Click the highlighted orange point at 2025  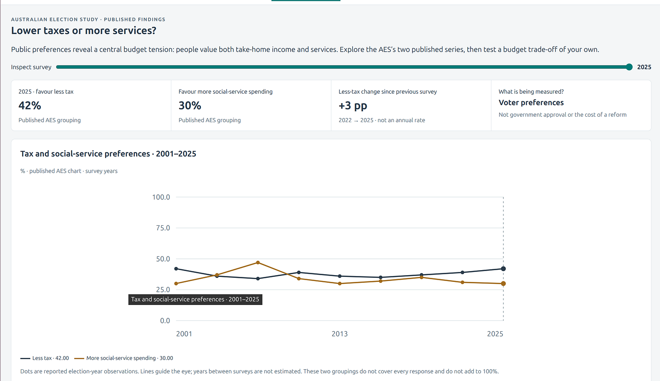tap(503, 284)
